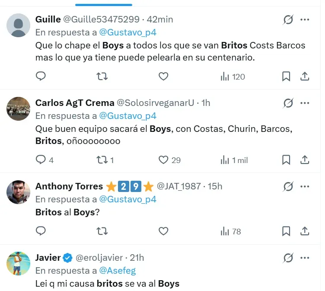Screen dimensions: 325x291
Task: Like Anthony Torres's tweet
Action: point(163,231)
